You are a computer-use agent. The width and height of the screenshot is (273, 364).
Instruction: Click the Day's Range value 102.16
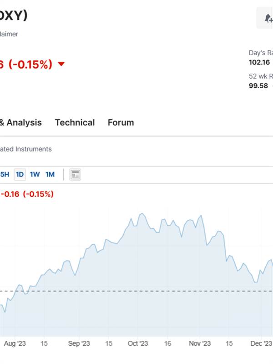click(259, 62)
